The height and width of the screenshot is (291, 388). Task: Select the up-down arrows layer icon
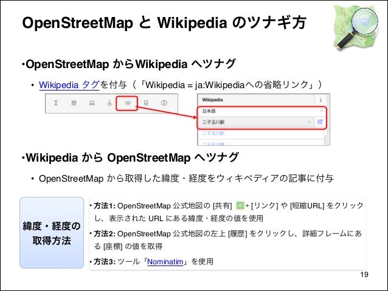tap(56, 103)
